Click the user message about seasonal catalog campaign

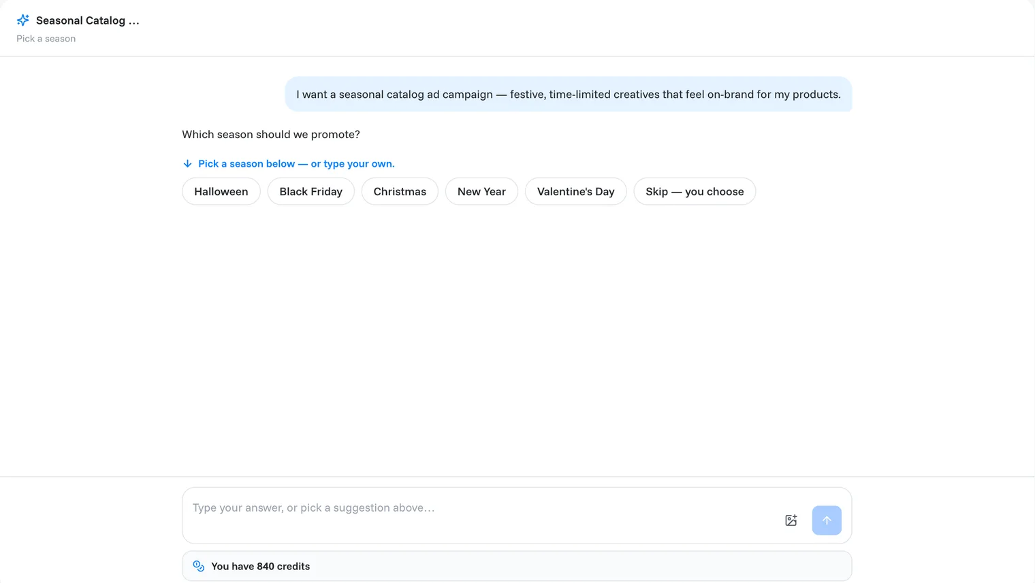(569, 94)
